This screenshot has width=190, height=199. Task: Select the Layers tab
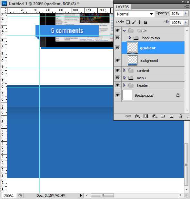[x=122, y=7]
